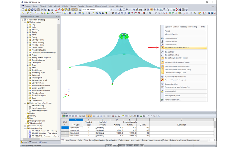Select Zobrazit předběžný form-finding menu entry
This screenshot has width=237, height=147.
(x=184, y=48)
